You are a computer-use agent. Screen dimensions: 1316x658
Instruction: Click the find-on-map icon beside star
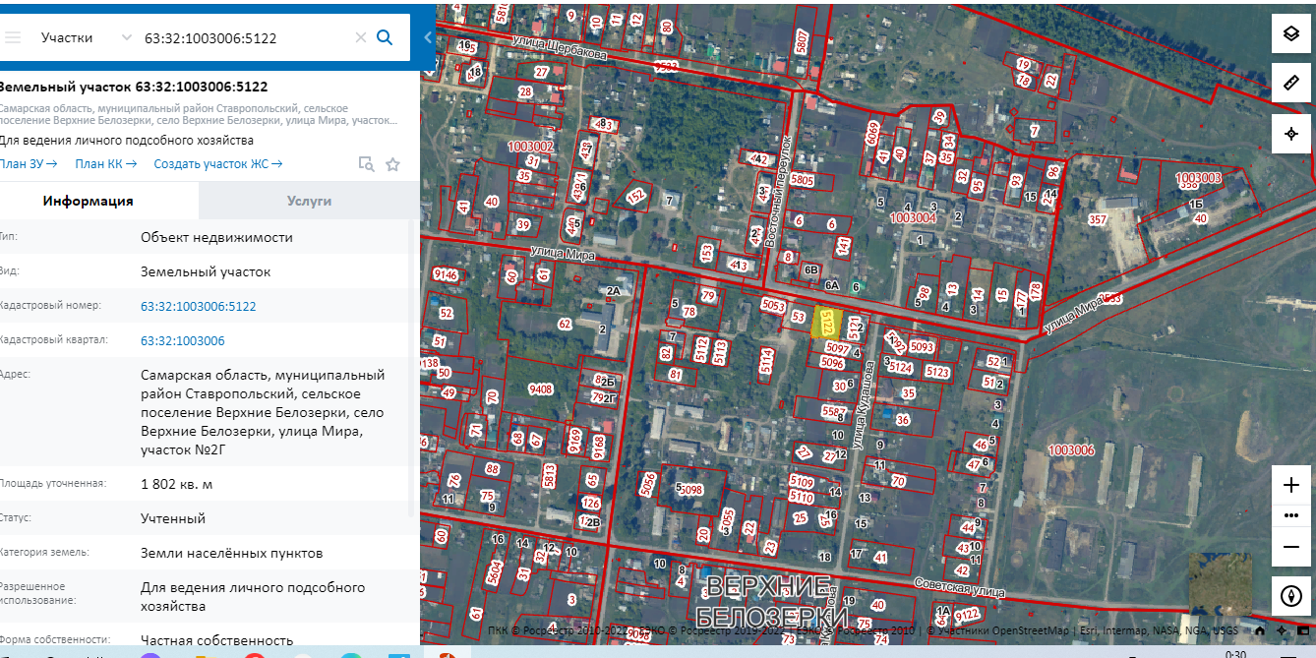pyautogui.click(x=366, y=164)
